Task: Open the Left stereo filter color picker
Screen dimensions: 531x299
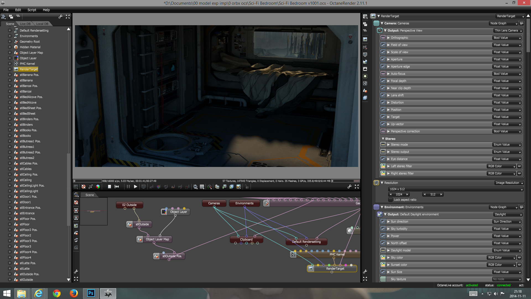Action: click(x=383, y=166)
